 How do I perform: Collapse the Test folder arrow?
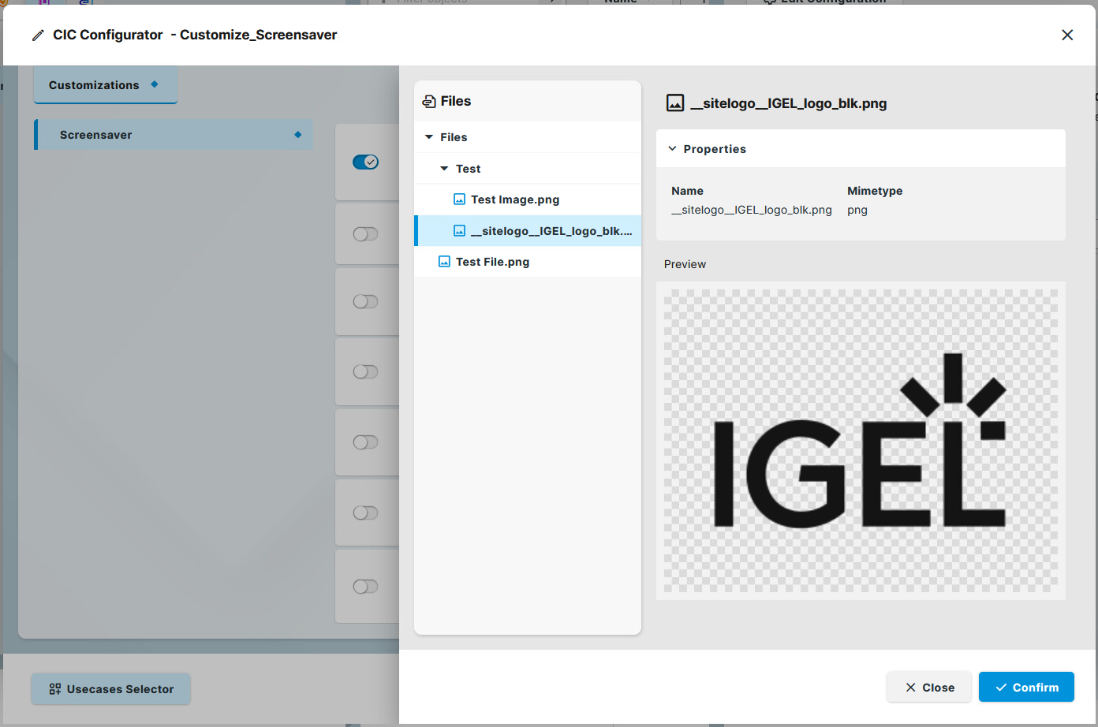coord(444,169)
